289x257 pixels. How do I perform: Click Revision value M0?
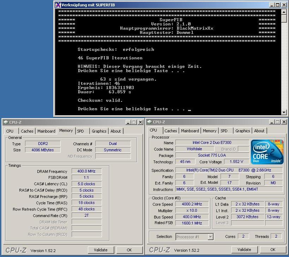[273, 183]
